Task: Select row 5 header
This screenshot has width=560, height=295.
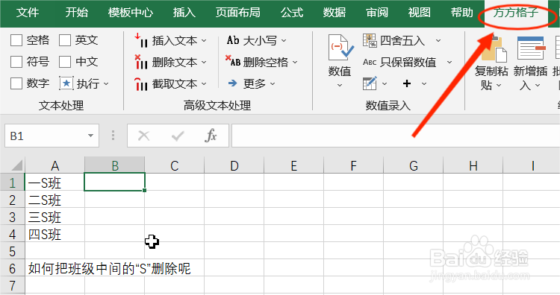Action: pyautogui.click(x=12, y=251)
